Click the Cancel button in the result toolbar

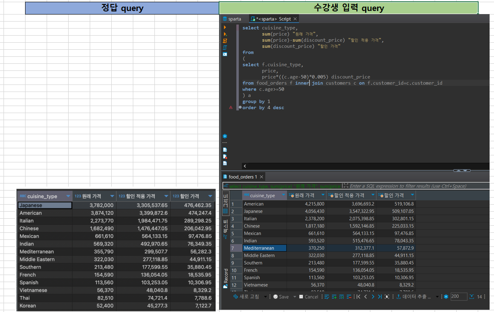tap(309, 297)
